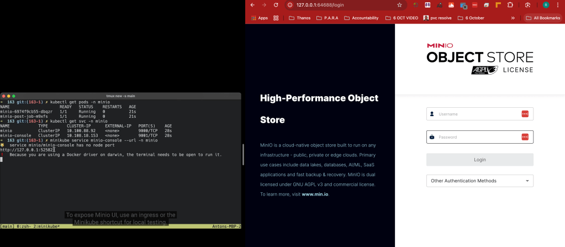Image resolution: width=565 pixels, height=247 pixels.
Task: Visit the www.min.io link
Action: [315, 194]
